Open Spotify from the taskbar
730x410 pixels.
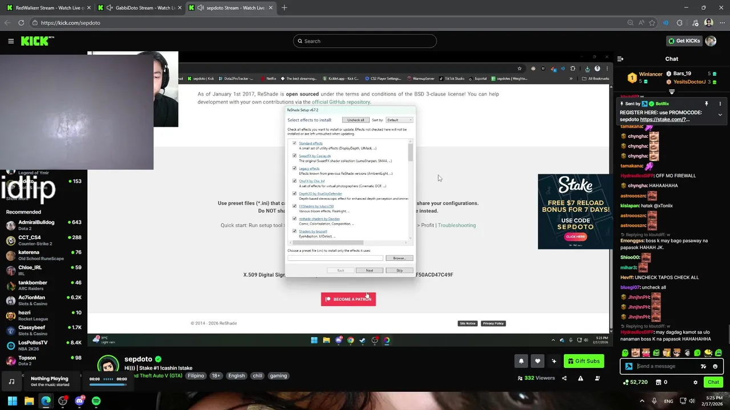click(96, 401)
